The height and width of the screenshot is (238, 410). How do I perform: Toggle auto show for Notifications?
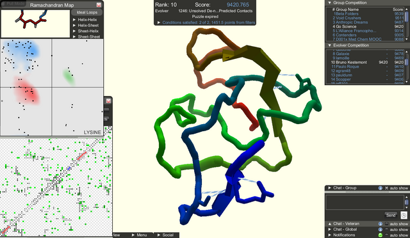click(x=387, y=235)
